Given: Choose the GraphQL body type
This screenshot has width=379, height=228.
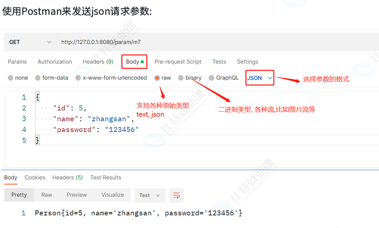Looking at the screenshot, I should click(211, 78).
